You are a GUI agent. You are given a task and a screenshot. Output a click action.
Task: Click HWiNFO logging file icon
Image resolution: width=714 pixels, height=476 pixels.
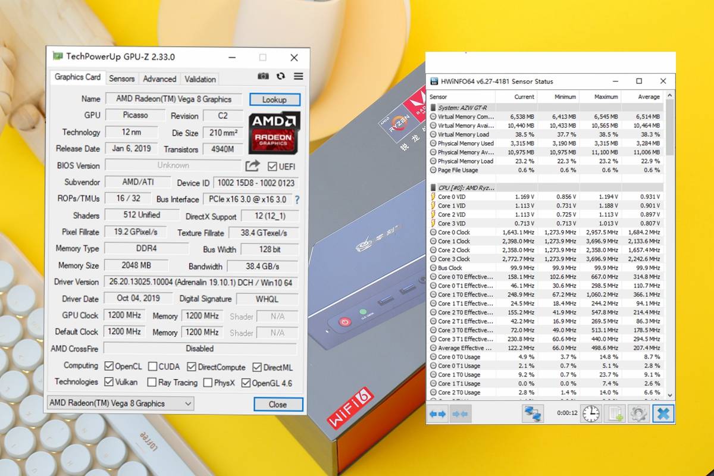[x=615, y=414]
